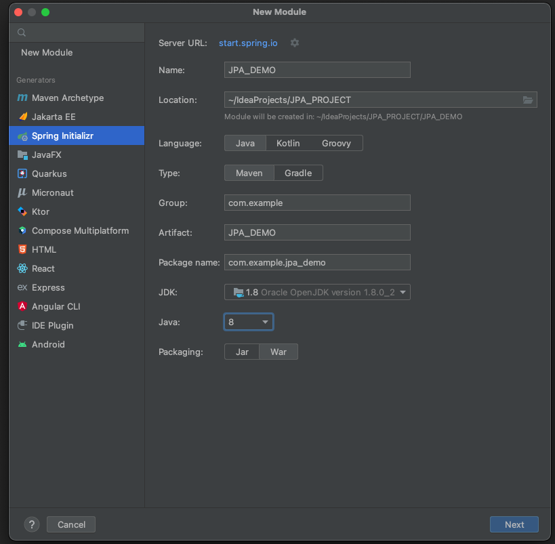This screenshot has height=544, width=555.
Task: Click the Android robot icon
Action: 22,344
